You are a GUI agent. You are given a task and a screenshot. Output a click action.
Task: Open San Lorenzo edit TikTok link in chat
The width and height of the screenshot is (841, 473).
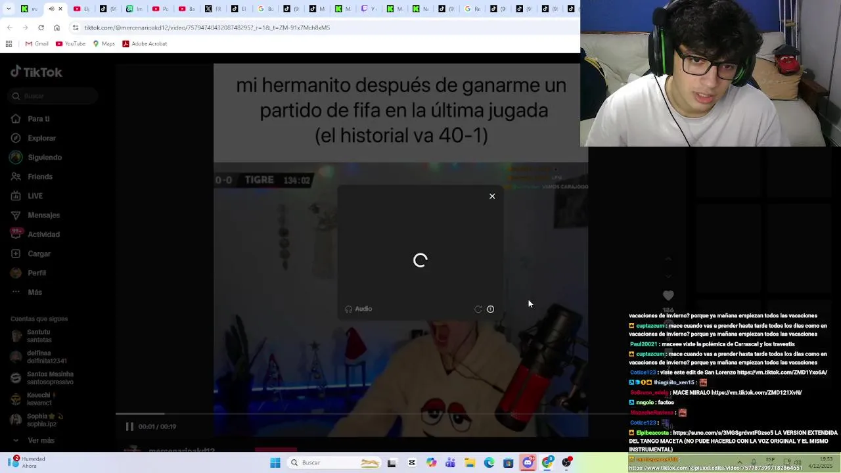tap(783, 372)
